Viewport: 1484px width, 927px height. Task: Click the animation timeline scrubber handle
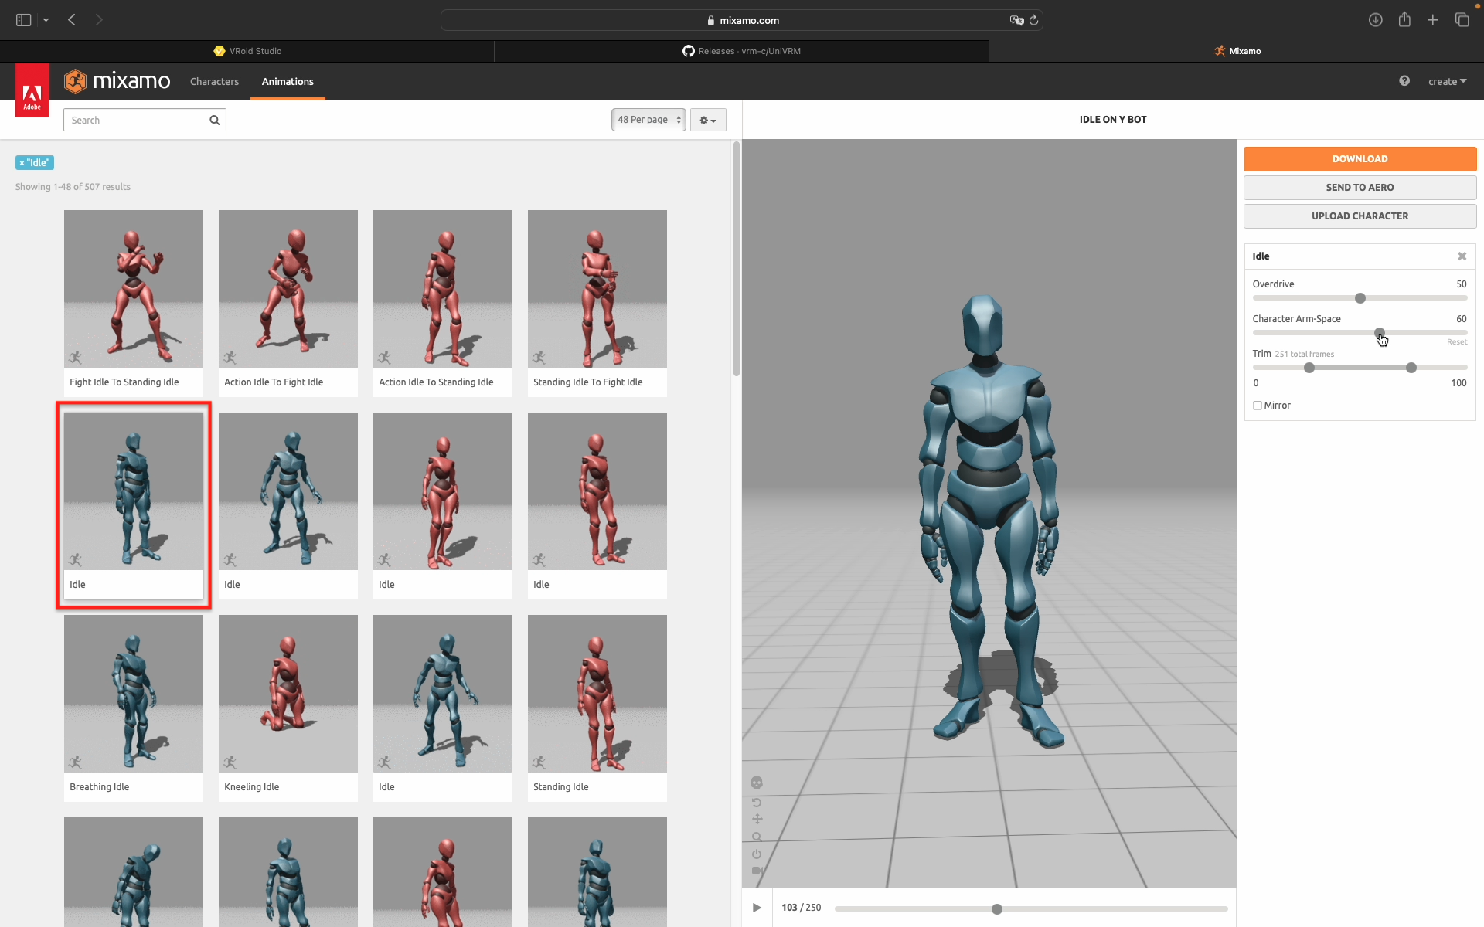click(x=997, y=909)
